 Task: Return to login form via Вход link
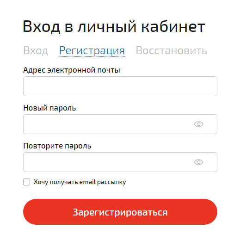[36, 50]
